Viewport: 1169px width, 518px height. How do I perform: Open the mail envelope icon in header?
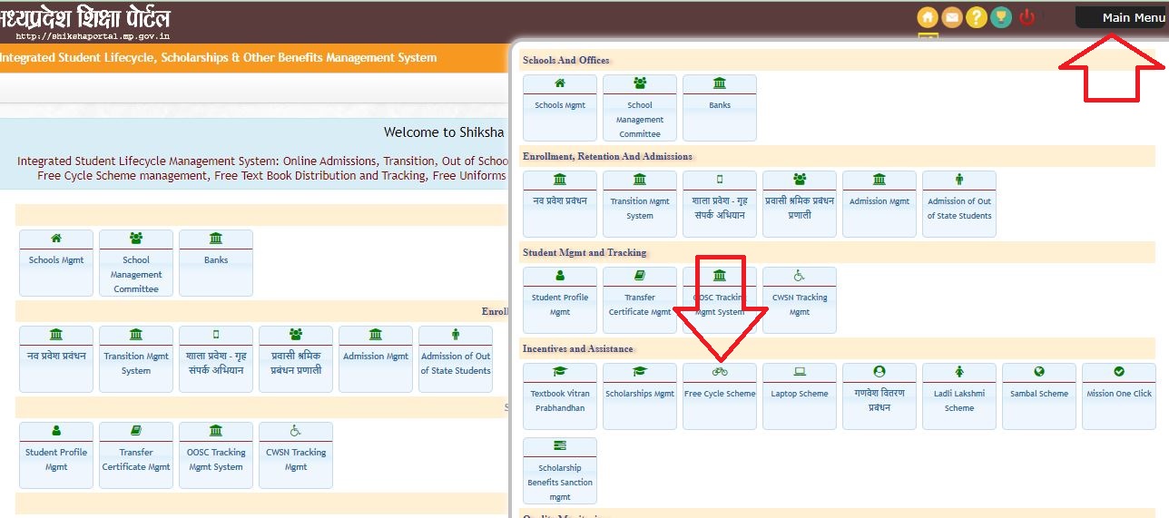pyautogui.click(x=952, y=17)
